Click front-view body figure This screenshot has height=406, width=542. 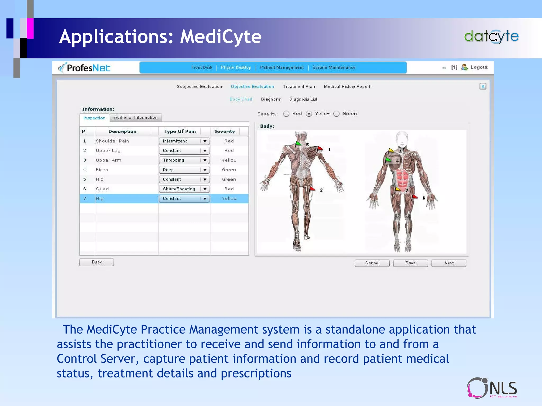[402, 191]
